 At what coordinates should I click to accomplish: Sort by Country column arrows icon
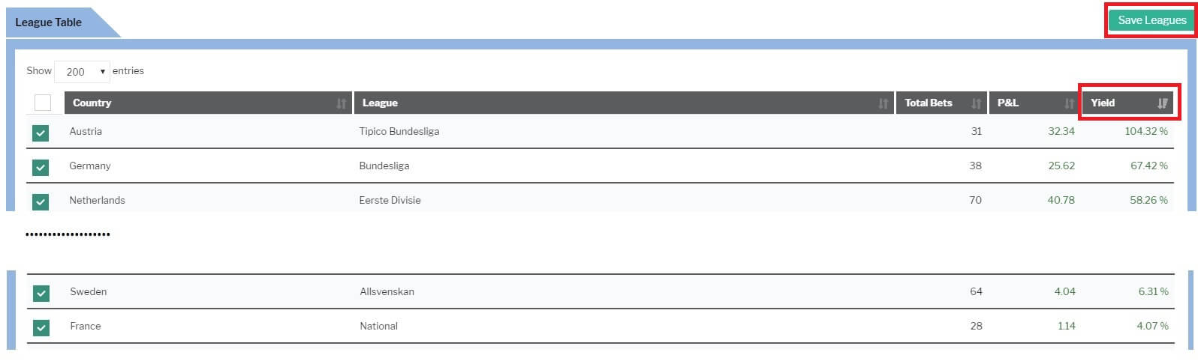[x=342, y=103]
